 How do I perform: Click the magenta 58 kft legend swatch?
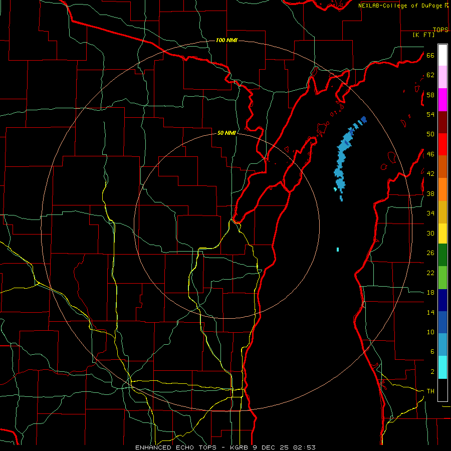[x=442, y=100]
